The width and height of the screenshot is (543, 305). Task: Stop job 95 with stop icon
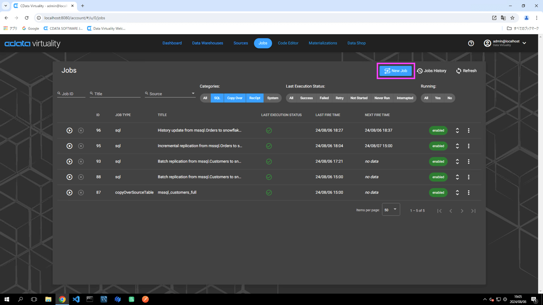81,146
